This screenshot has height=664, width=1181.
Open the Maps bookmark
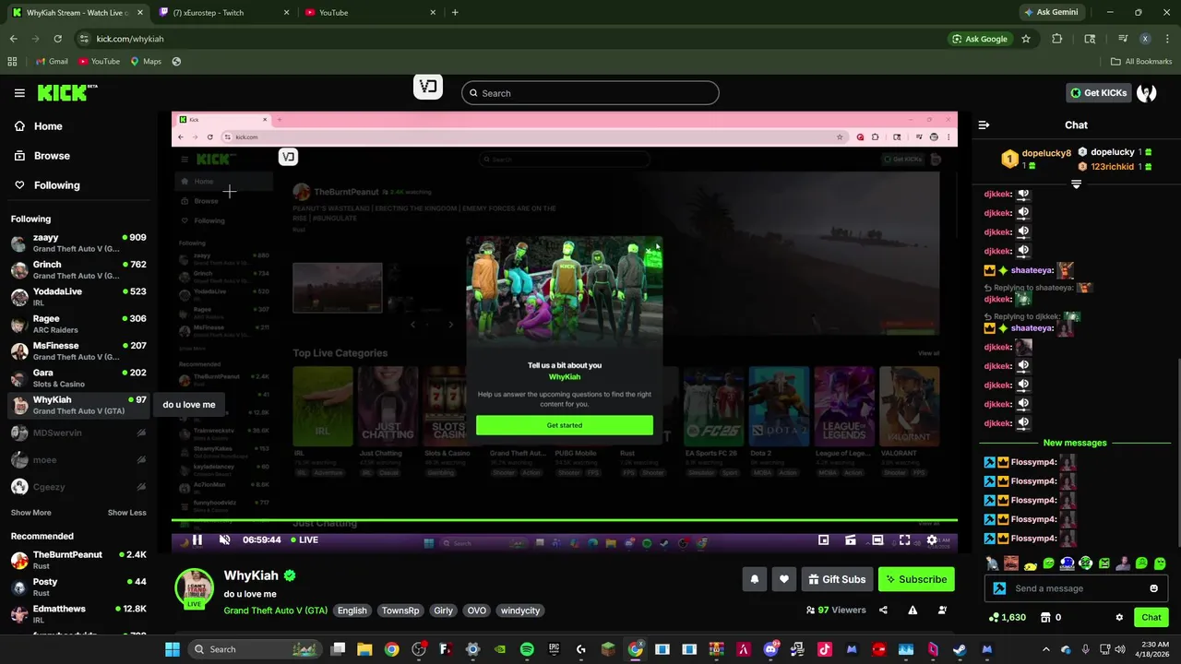pyautogui.click(x=146, y=62)
